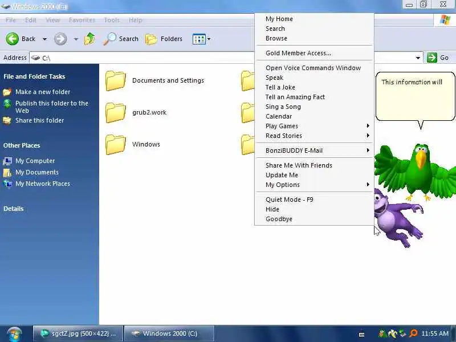Open the Search magnifier toolbar button
The height and width of the screenshot is (342, 456).
[x=121, y=39]
